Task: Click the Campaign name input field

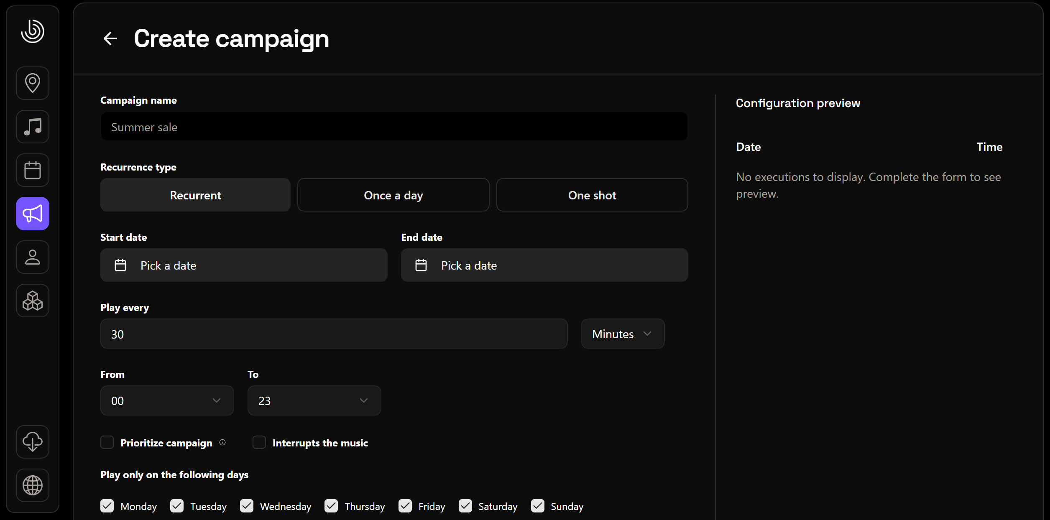Action: click(x=394, y=127)
